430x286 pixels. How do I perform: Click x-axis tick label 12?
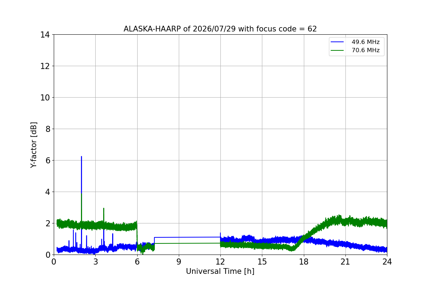click(x=220, y=262)
